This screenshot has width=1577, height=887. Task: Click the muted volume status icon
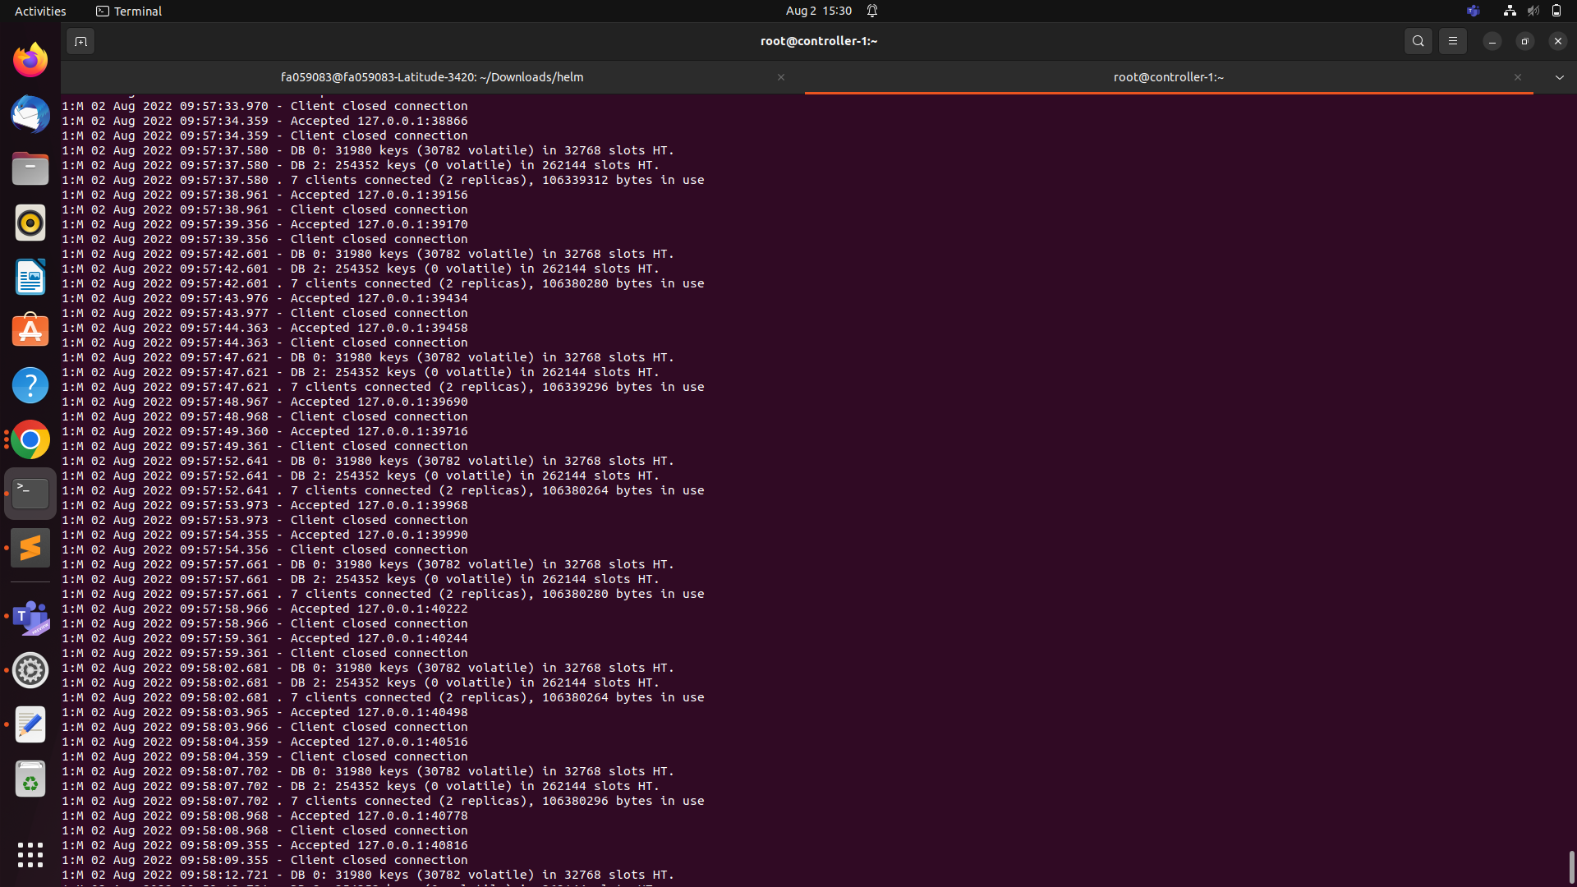point(1533,11)
